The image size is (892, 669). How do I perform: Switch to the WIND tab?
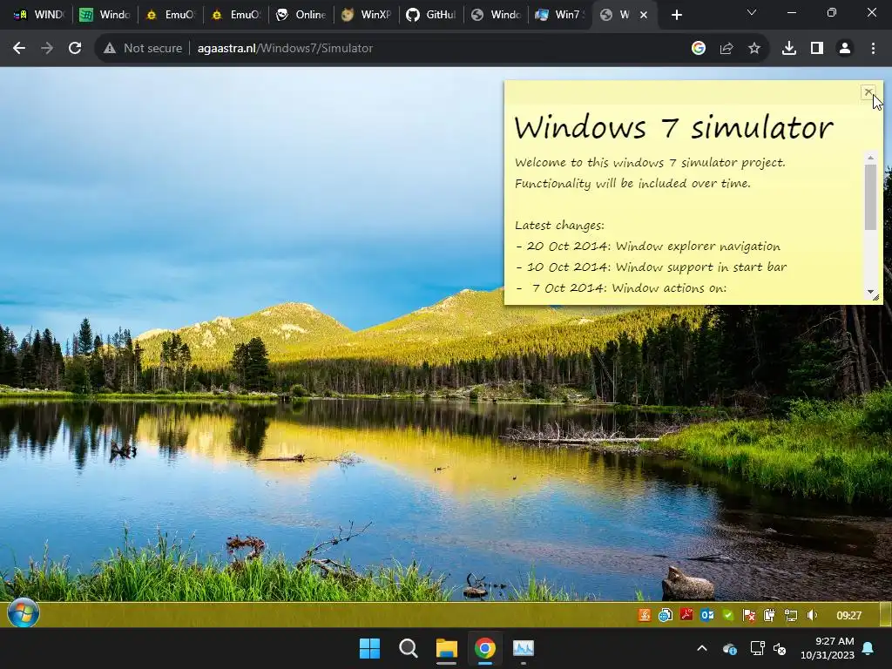38,15
